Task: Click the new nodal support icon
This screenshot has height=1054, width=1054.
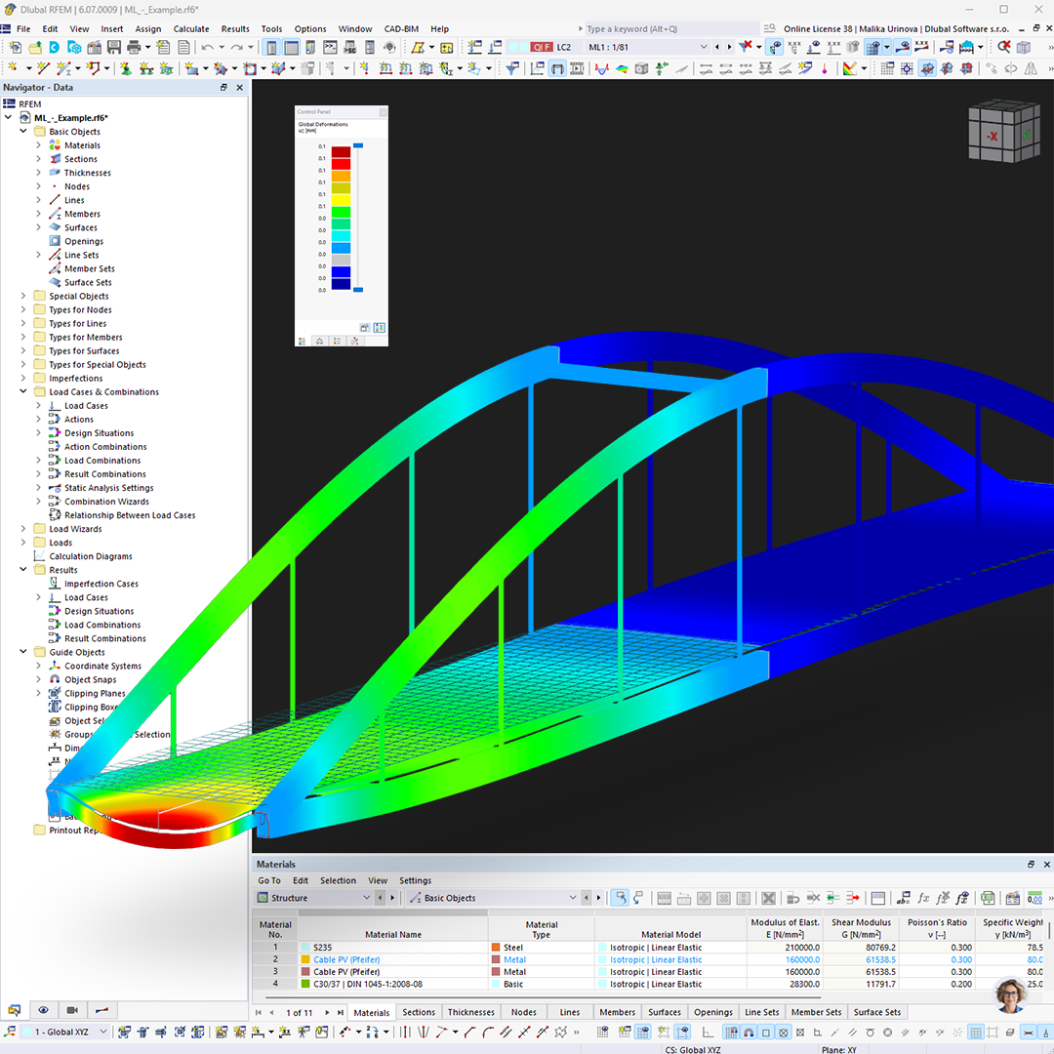Action: pyautogui.click(x=126, y=68)
